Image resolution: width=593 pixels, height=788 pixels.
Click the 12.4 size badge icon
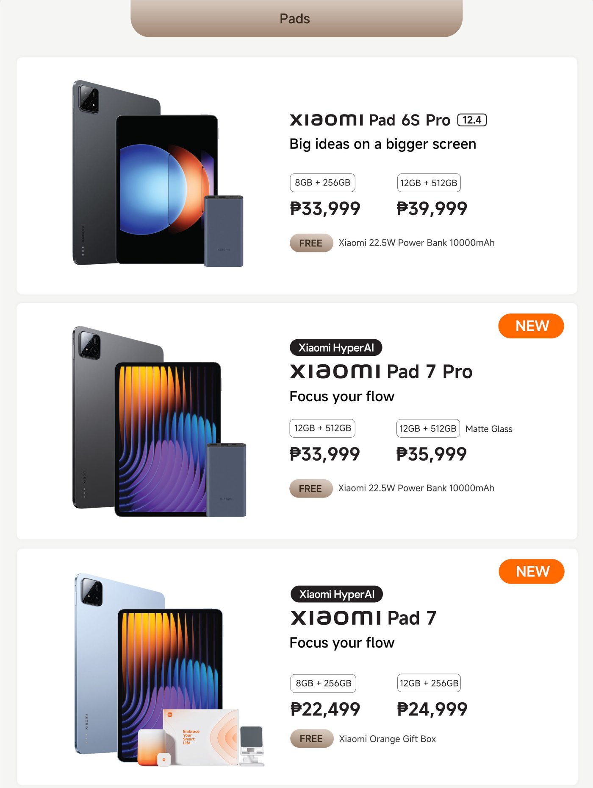tap(472, 120)
